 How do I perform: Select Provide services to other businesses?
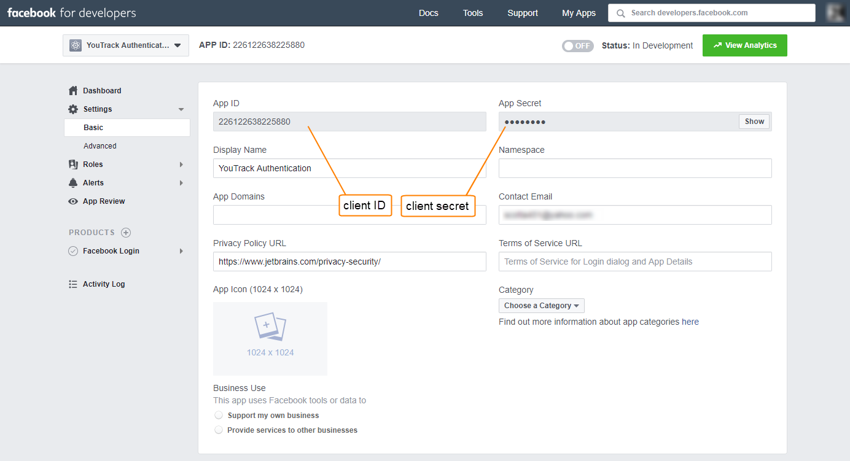pos(219,430)
